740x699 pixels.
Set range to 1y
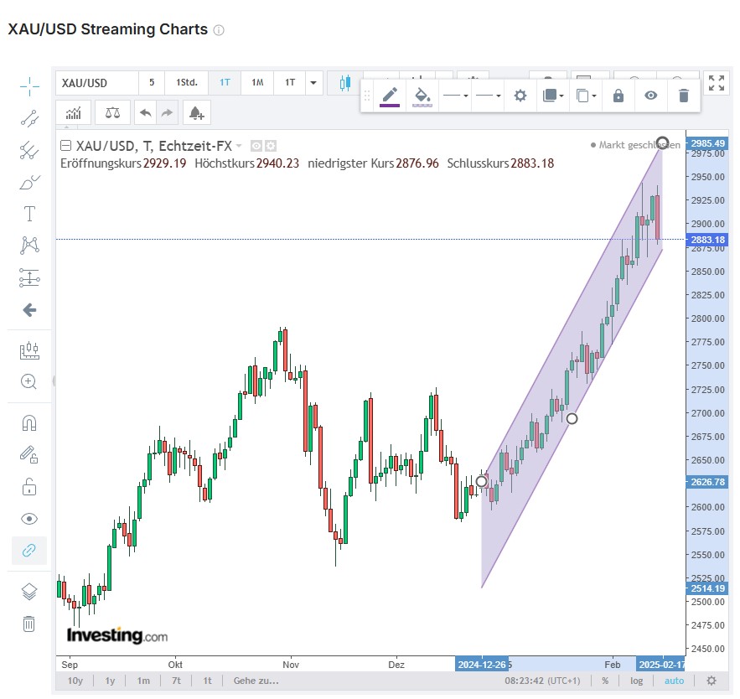click(110, 681)
